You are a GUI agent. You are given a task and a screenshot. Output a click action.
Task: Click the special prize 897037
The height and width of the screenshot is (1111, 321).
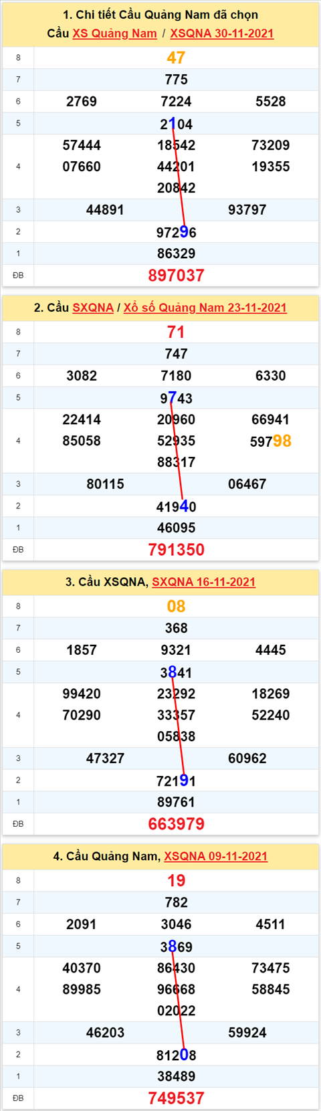[176, 276]
